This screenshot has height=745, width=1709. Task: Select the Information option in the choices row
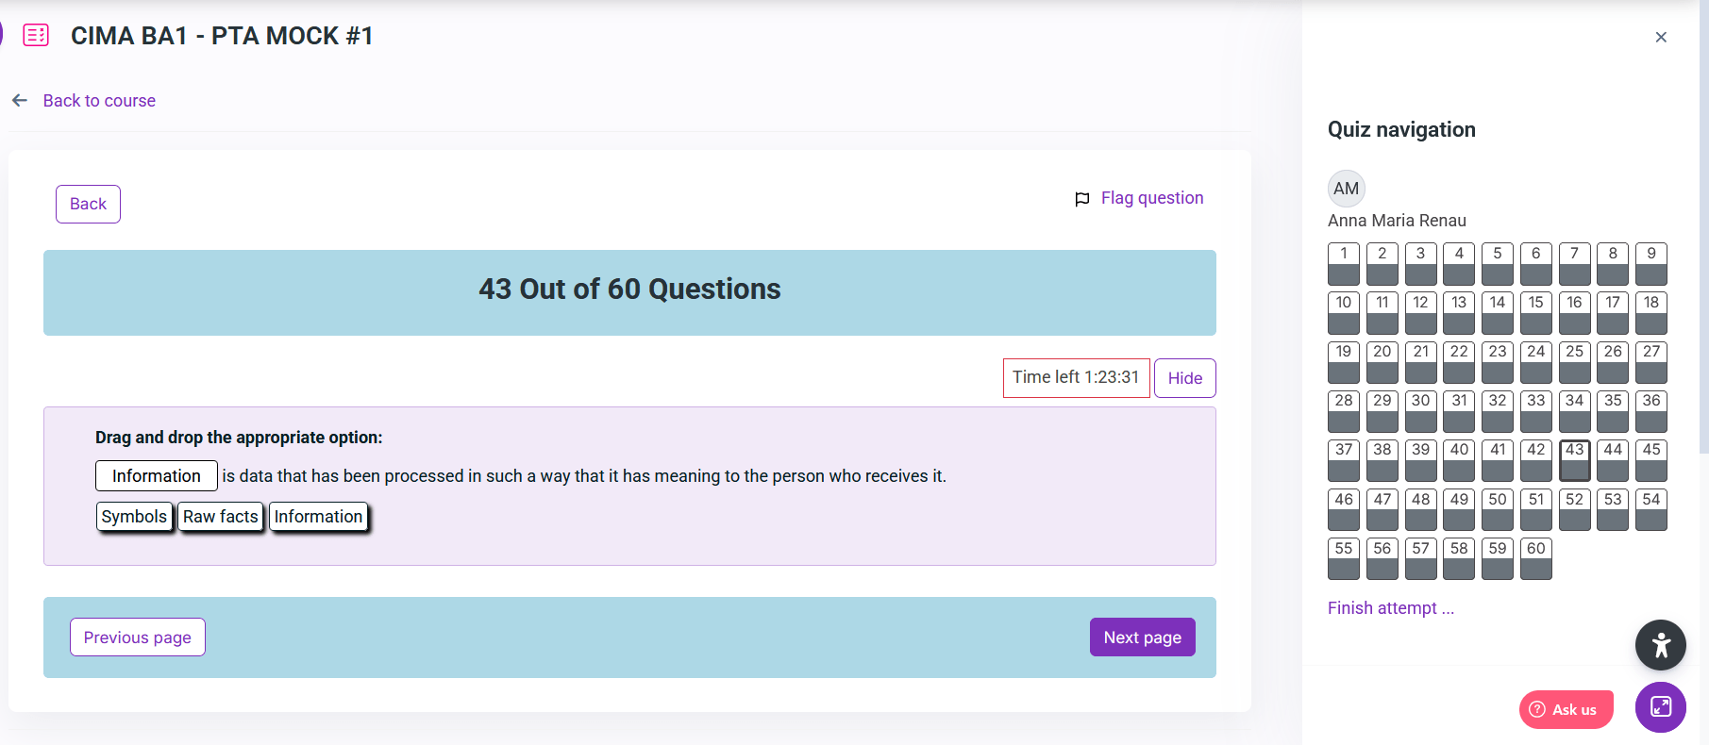pyautogui.click(x=318, y=517)
